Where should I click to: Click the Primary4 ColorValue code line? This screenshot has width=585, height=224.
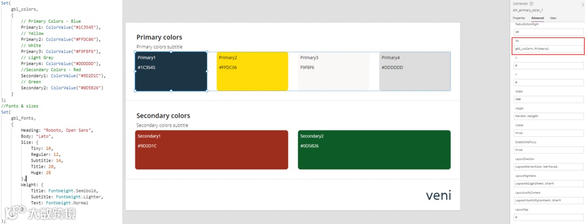click(61, 63)
